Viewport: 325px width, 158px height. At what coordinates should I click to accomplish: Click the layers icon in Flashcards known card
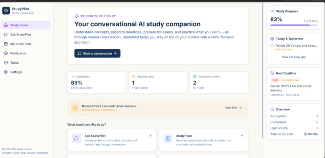pos(195,77)
